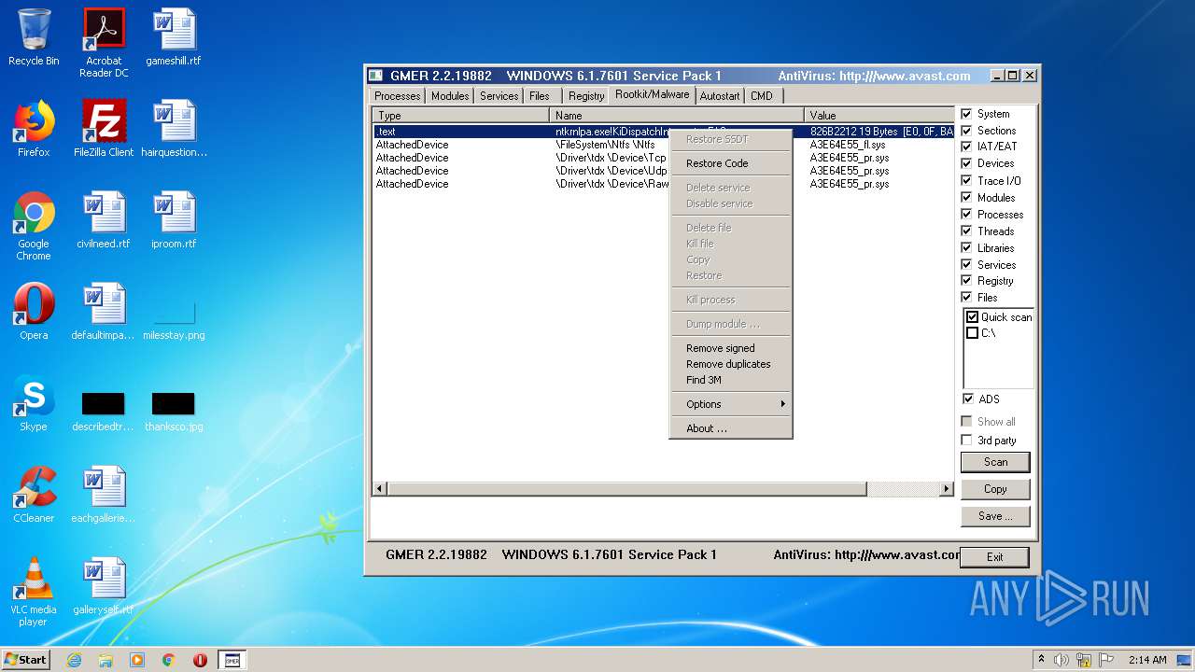
Task: Choose Remove signed menu entry
Action: pos(731,348)
